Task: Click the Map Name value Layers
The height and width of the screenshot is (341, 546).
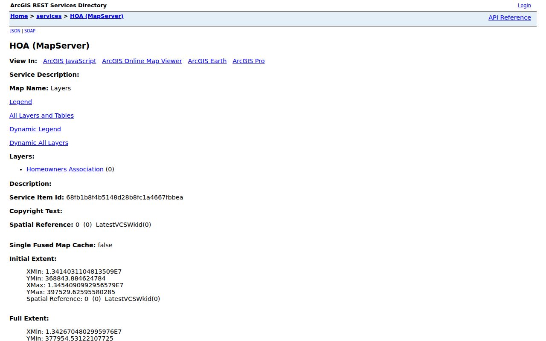Action: [x=61, y=88]
